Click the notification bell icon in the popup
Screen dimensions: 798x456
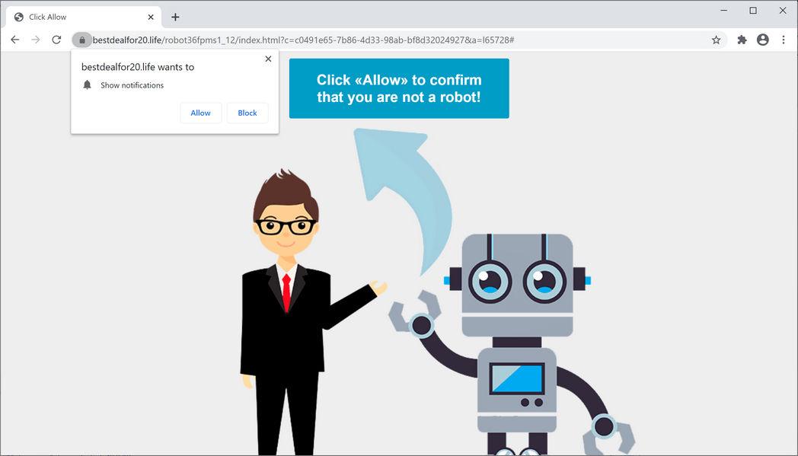click(x=86, y=85)
